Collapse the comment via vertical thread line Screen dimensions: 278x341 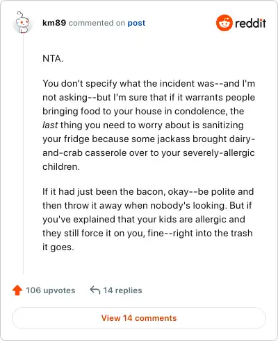point(23,154)
